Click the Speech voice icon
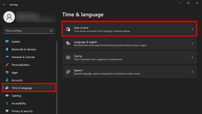This screenshot has height=114, width=202. (x=68, y=72)
